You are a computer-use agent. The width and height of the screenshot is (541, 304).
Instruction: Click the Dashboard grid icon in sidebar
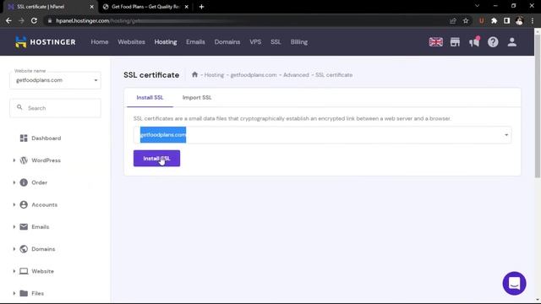tap(24, 138)
